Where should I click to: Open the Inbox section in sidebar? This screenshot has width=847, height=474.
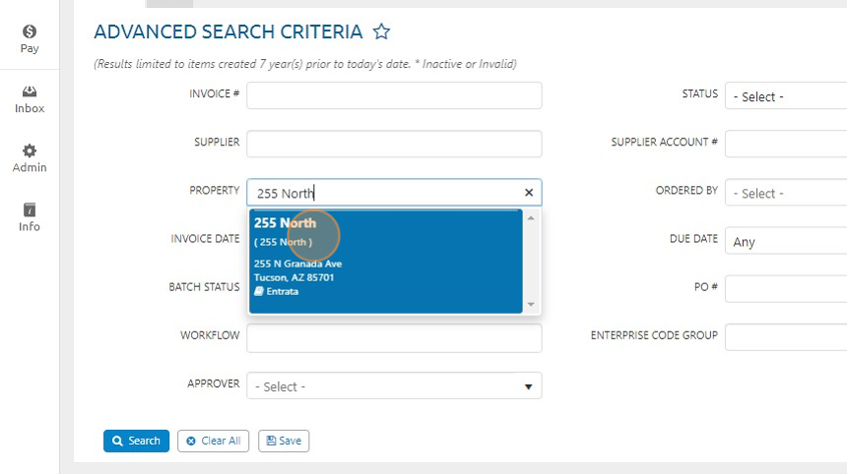(x=30, y=99)
